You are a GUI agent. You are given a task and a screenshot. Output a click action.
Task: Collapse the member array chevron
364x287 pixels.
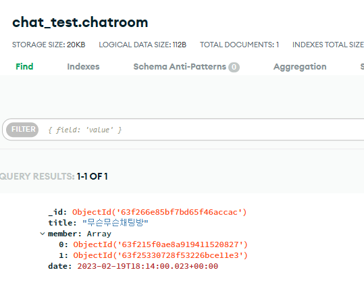(43, 234)
